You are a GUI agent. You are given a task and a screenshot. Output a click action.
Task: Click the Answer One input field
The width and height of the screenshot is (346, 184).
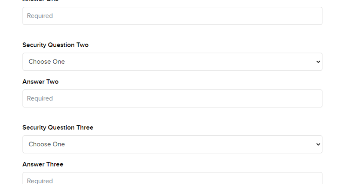pos(172,16)
